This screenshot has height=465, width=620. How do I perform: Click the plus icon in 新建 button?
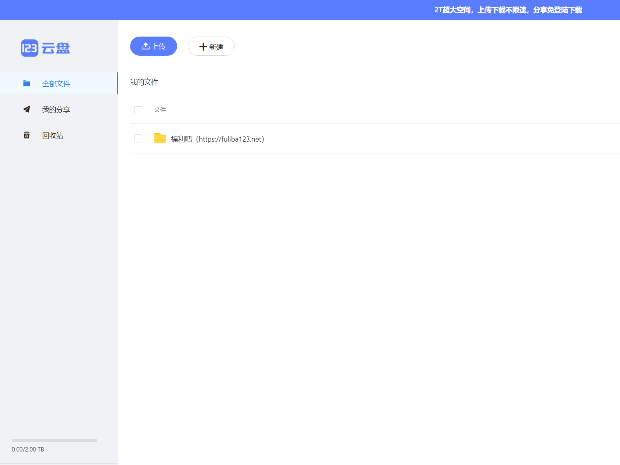pyautogui.click(x=203, y=47)
